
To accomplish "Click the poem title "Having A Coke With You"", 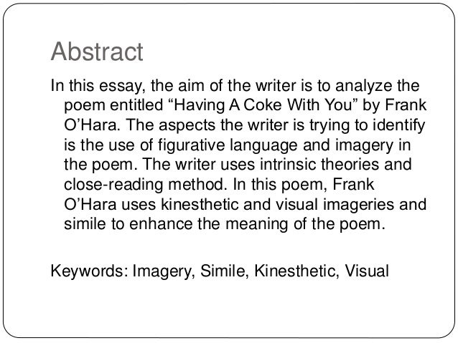I will [x=263, y=105].
